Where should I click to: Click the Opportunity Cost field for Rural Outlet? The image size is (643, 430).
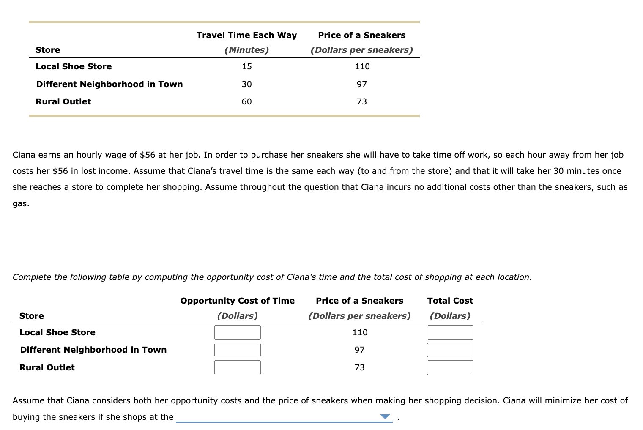[x=238, y=367]
